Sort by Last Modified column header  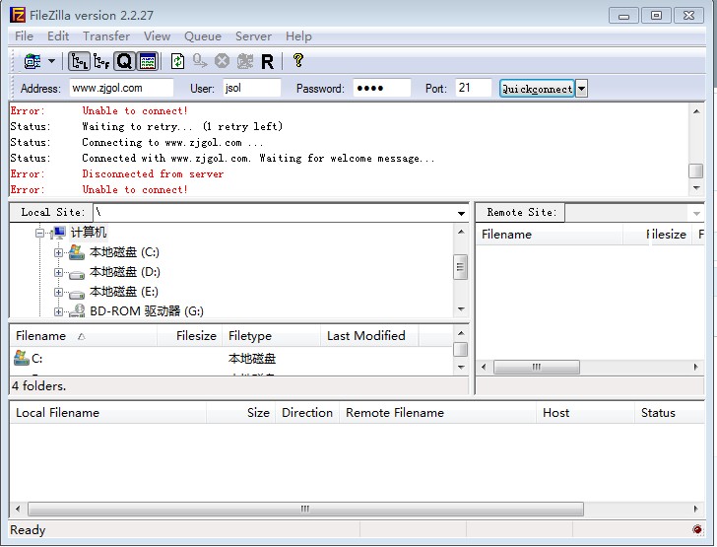tap(365, 336)
